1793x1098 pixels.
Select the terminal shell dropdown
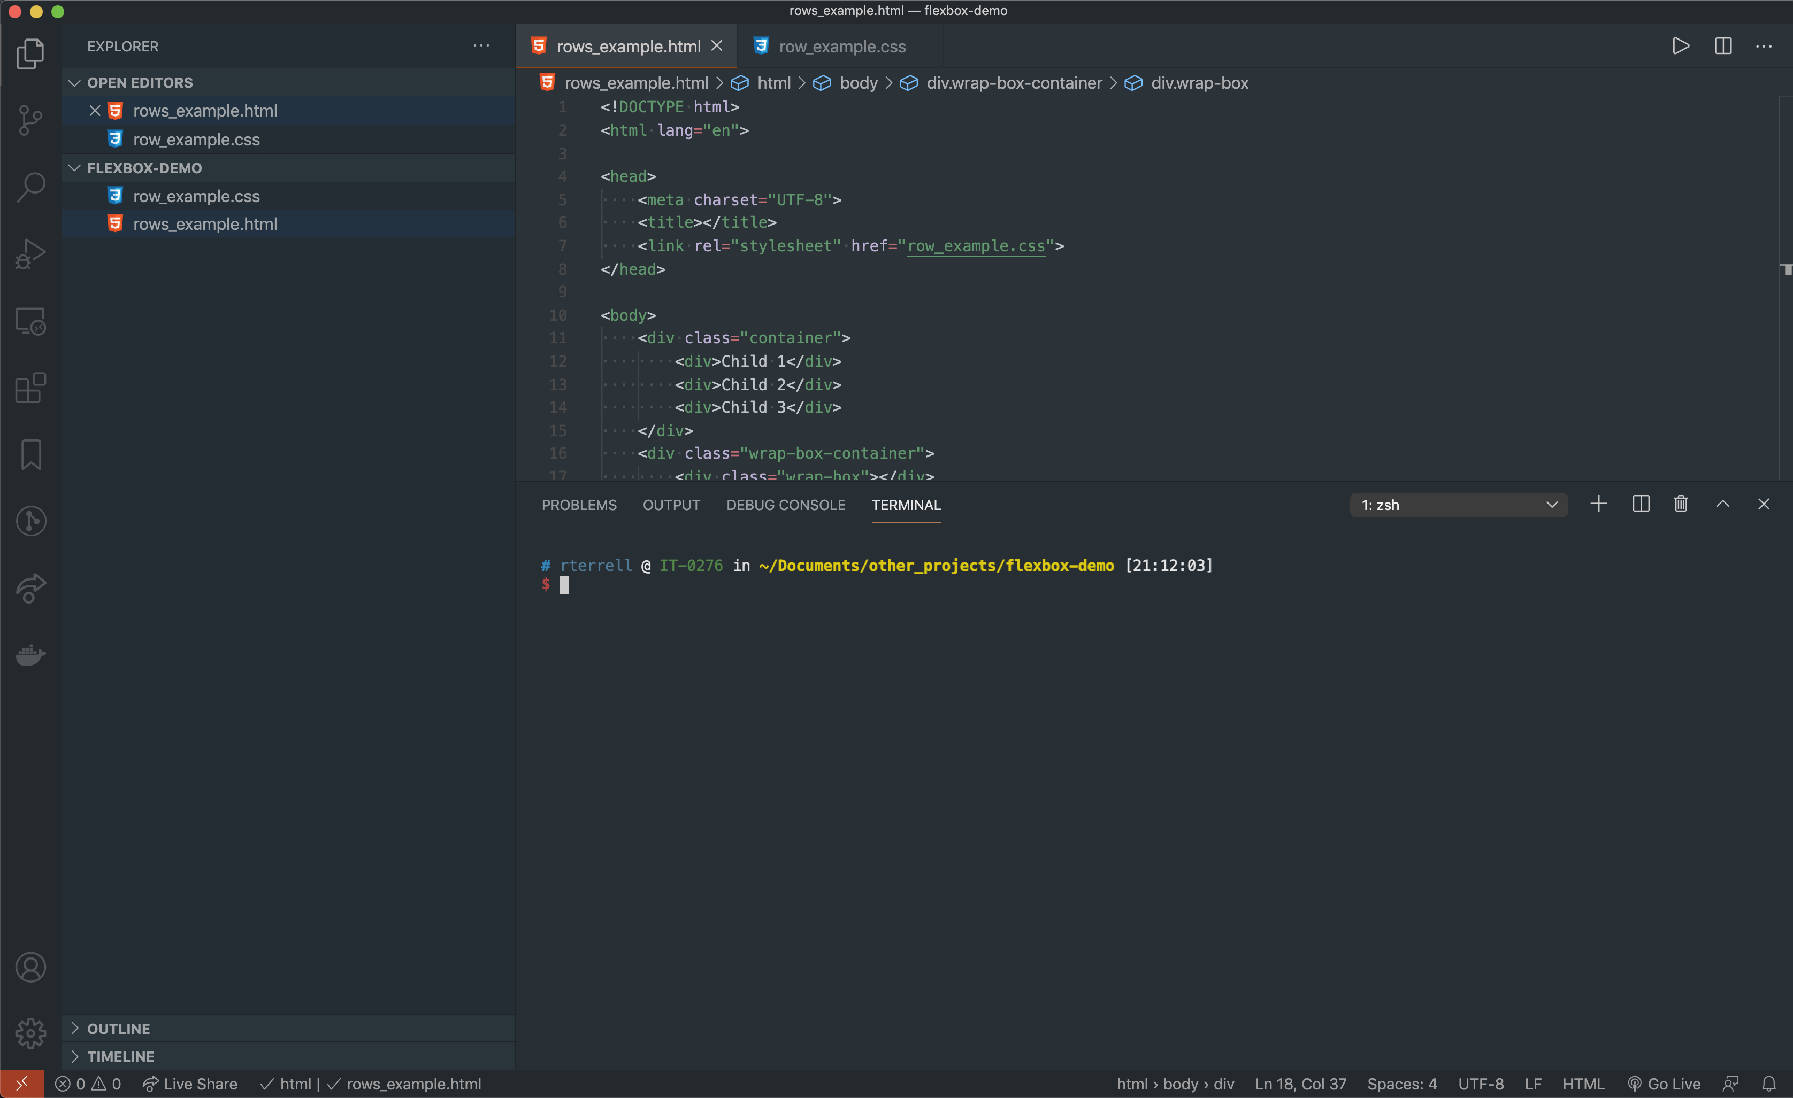click(x=1460, y=504)
